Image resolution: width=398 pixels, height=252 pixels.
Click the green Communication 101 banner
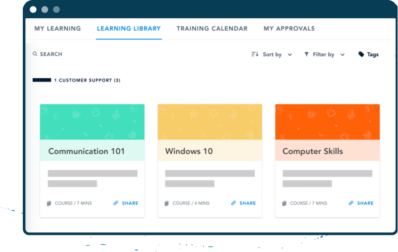coord(92,122)
